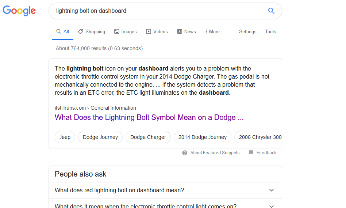Expand the red lightning bolt question

(x=271, y=190)
